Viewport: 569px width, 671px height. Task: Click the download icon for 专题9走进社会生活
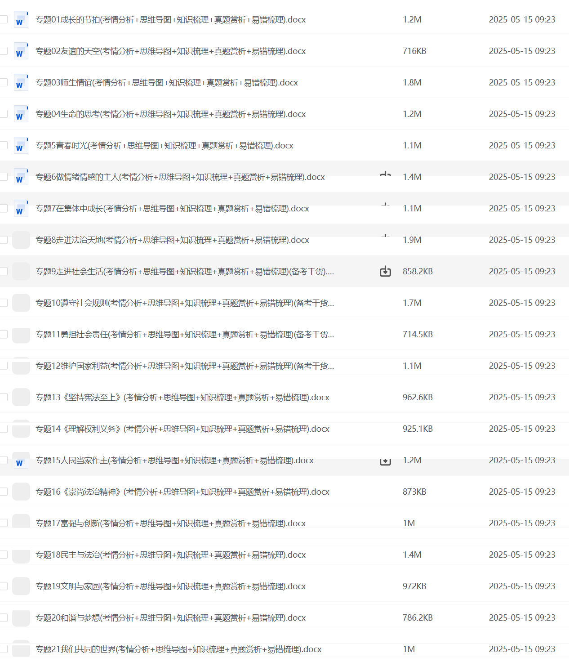point(385,271)
